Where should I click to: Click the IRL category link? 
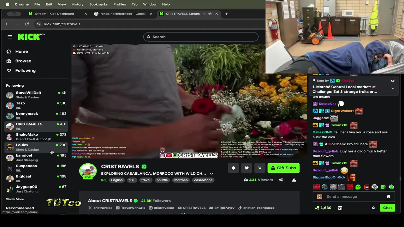coord(104,180)
